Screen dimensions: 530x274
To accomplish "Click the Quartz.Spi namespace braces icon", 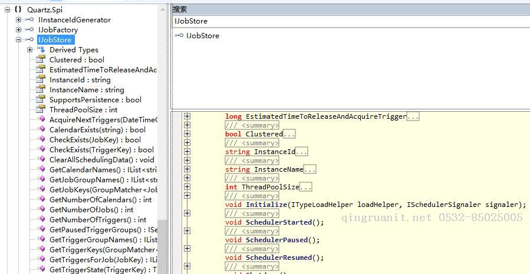I will point(18,10).
